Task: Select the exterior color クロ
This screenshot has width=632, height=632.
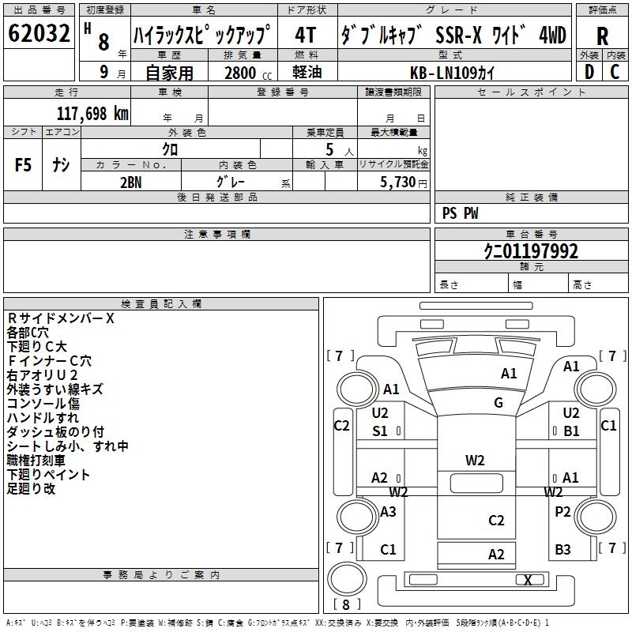Action: coord(170,149)
